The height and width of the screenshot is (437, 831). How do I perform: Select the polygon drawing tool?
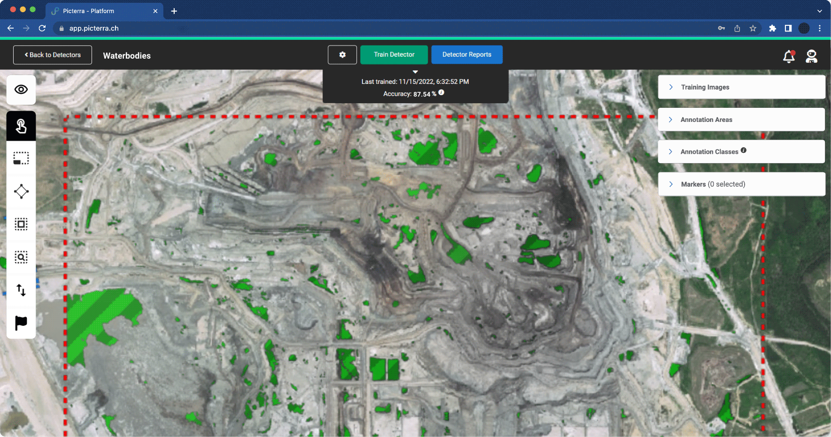(21, 191)
